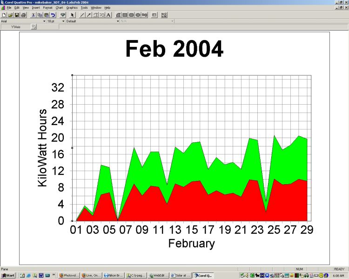Open the 18 pt font size dropdown

tap(62, 21)
